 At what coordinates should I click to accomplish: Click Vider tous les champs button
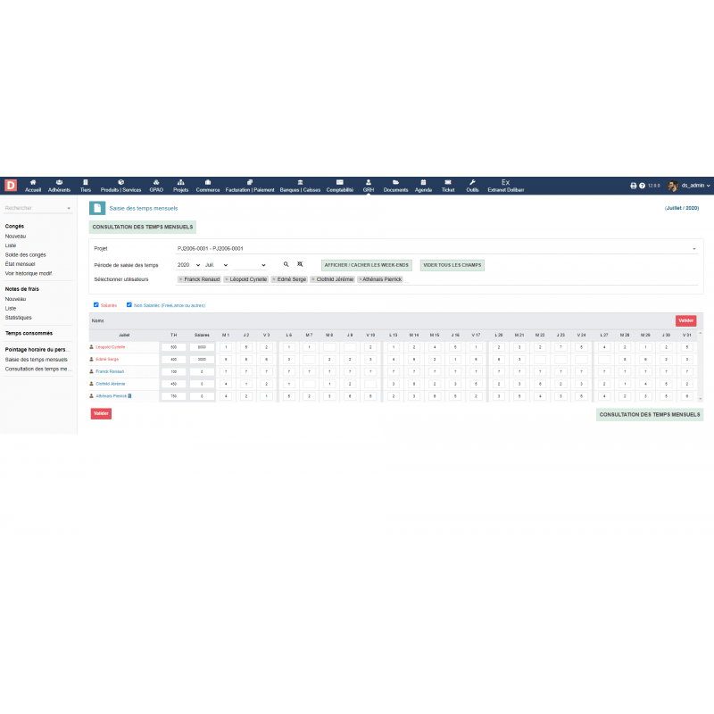coord(452,265)
